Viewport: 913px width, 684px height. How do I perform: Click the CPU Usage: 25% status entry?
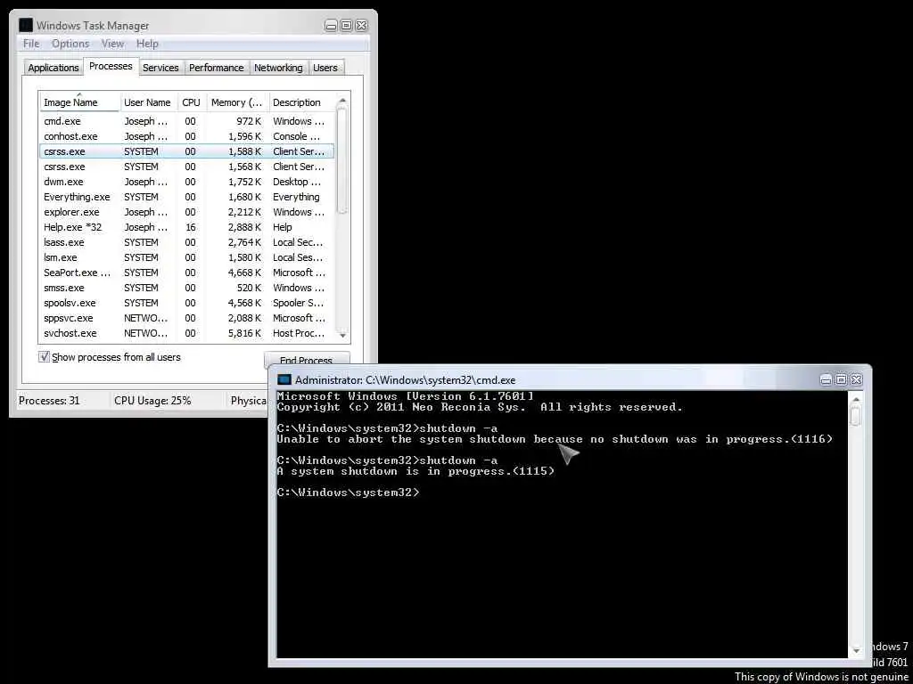[x=152, y=400]
